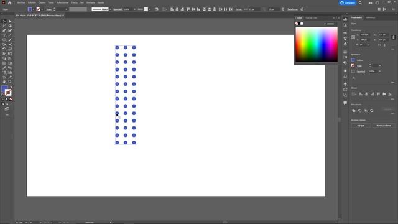Viewport: 398px width, 224px height.
Task: Select the Paintbrush tool
Action: (10, 40)
